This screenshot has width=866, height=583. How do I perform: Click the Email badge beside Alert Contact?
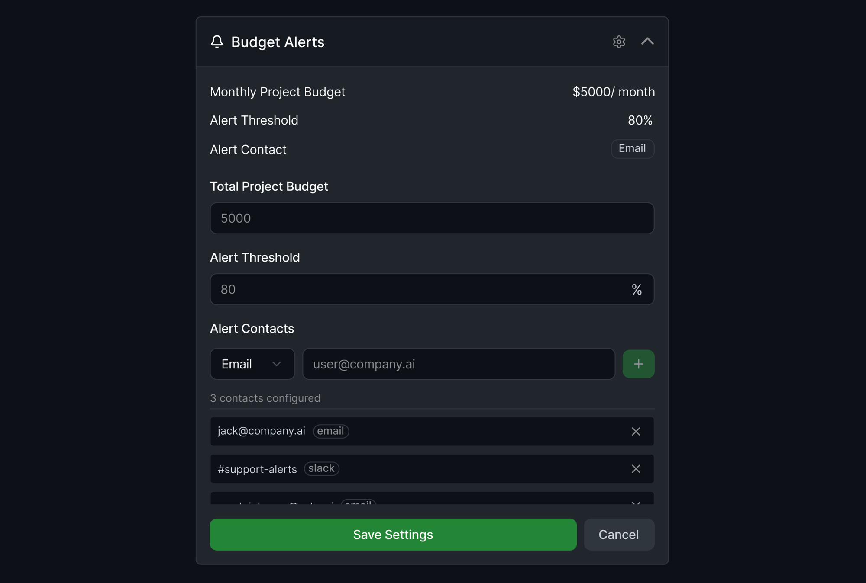click(632, 149)
